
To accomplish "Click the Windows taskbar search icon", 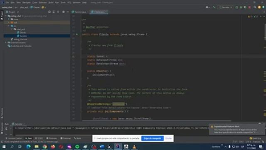I will [12, 146].
